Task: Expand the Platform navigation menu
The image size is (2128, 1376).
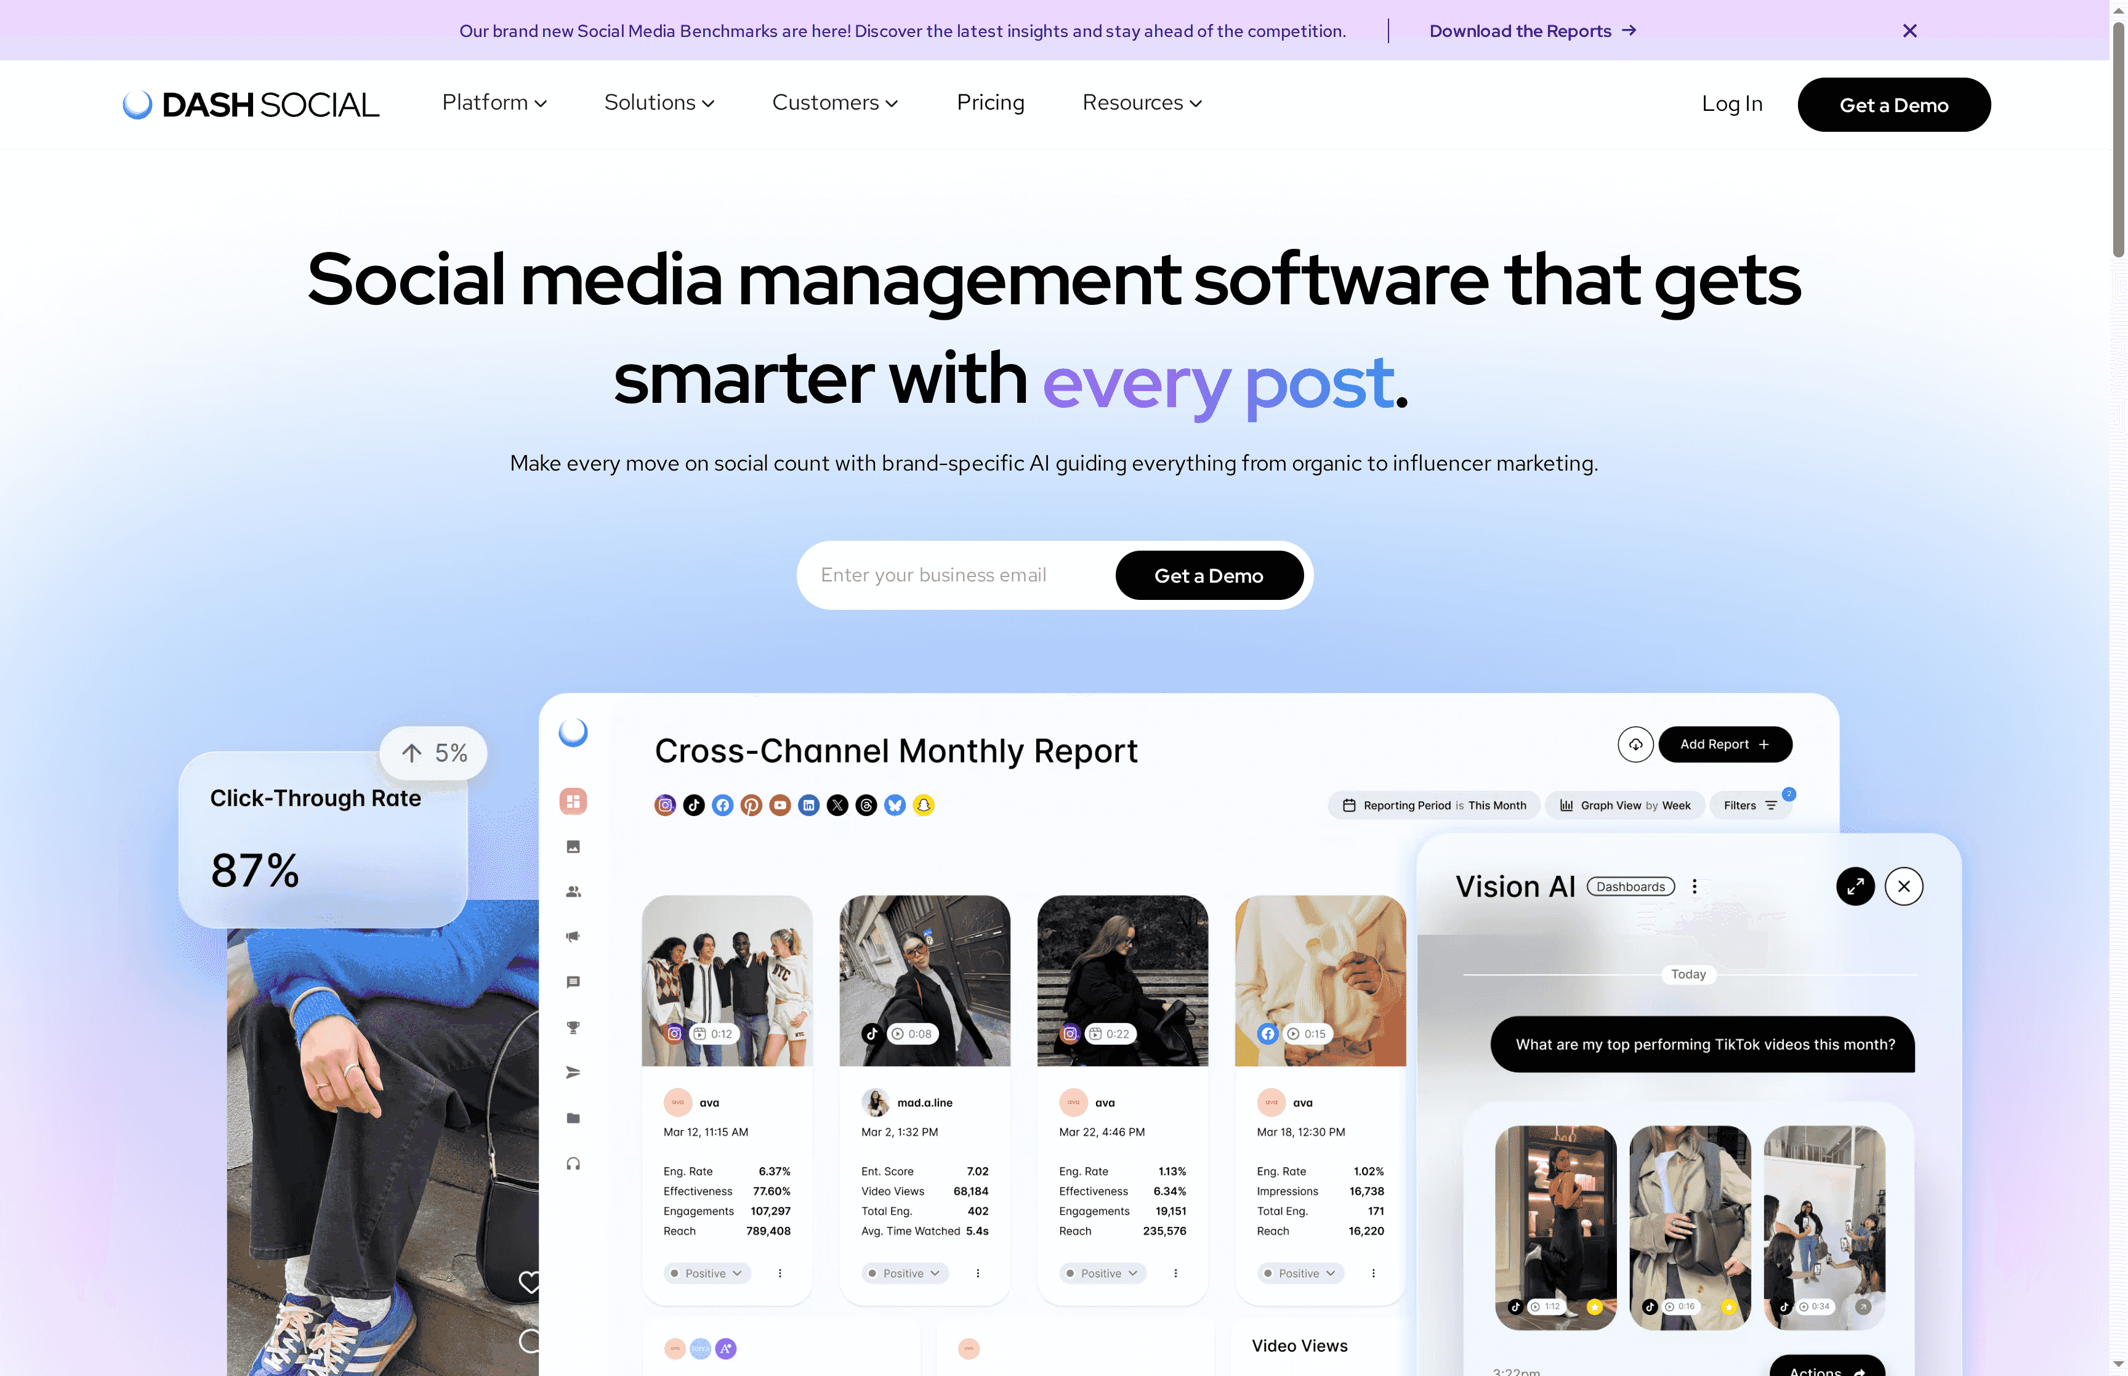Action: pos(494,103)
